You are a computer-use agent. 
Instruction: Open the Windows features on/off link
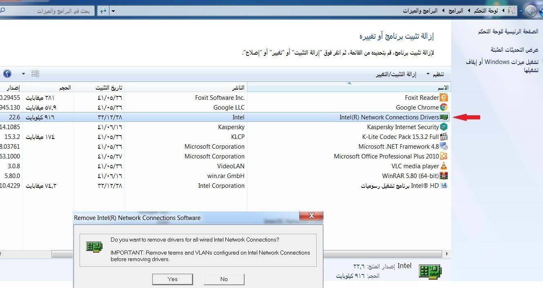(x=502, y=66)
